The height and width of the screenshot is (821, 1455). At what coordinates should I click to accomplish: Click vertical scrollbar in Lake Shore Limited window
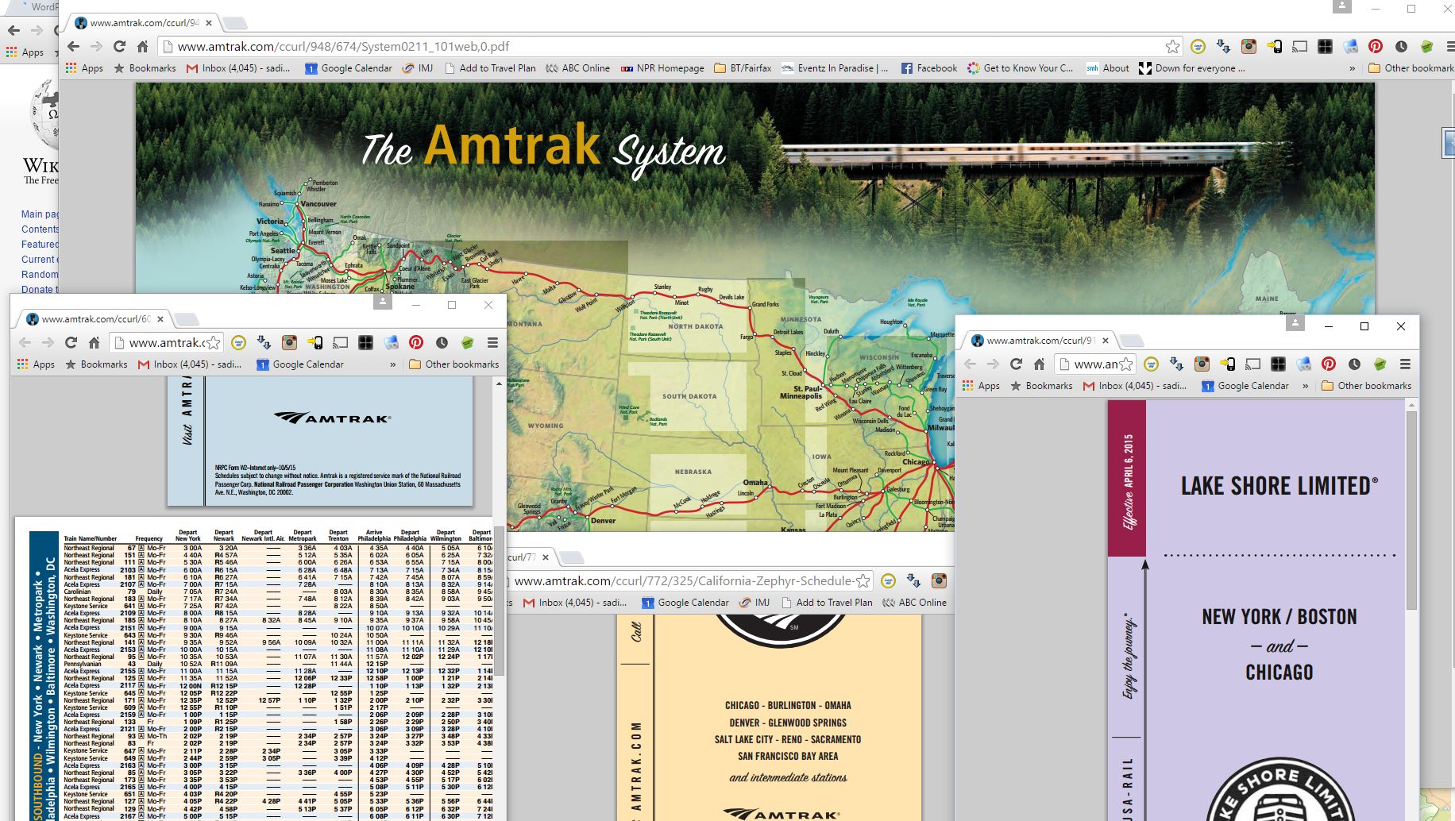(1411, 508)
